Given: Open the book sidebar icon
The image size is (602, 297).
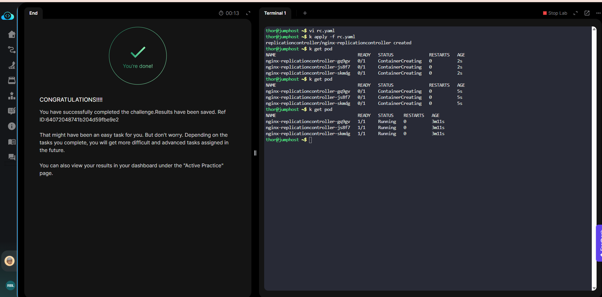Looking at the screenshot, I should pos(12,142).
